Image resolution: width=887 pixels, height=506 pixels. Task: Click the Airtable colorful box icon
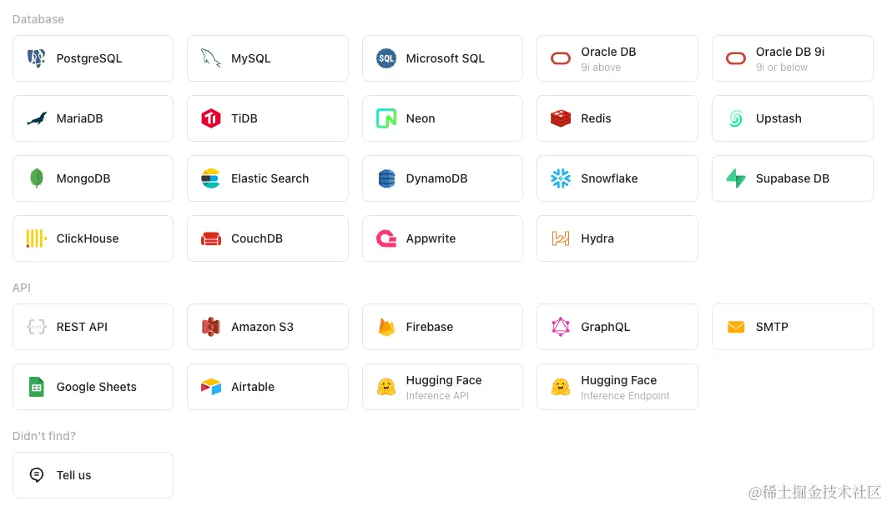click(211, 388)
